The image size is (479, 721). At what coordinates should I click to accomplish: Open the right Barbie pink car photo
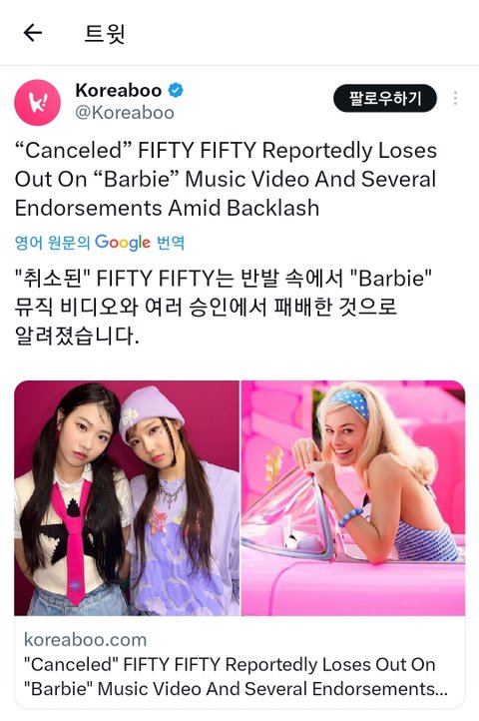click(353, 498)
